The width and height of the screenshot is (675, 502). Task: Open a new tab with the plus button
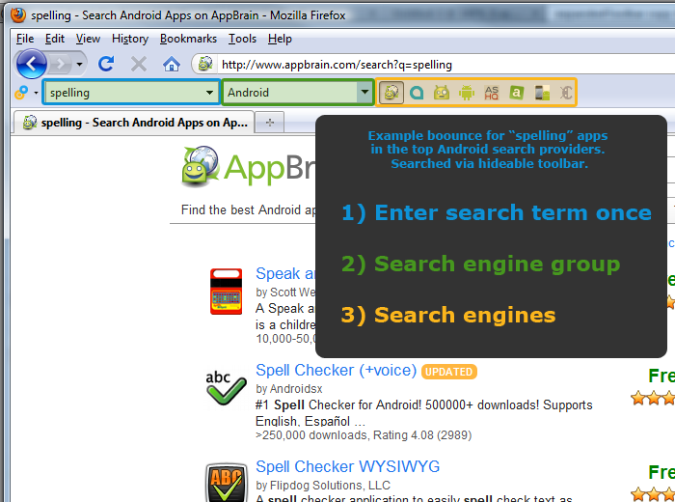click(x=269, y=123)
